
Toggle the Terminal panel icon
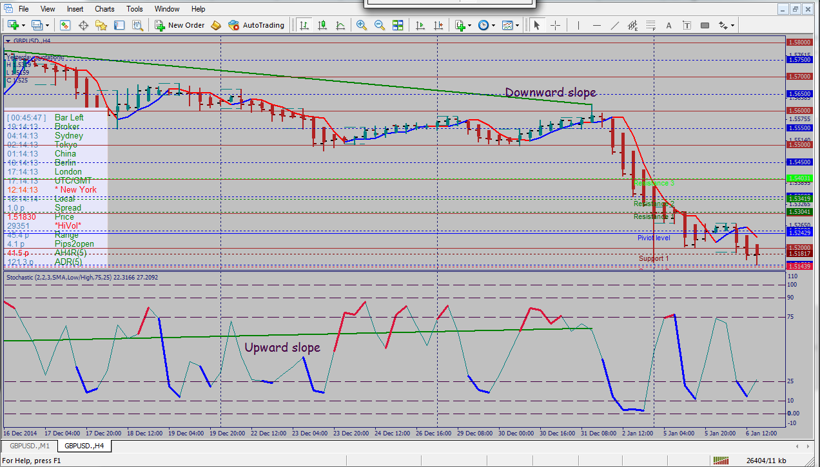[119, 25]
